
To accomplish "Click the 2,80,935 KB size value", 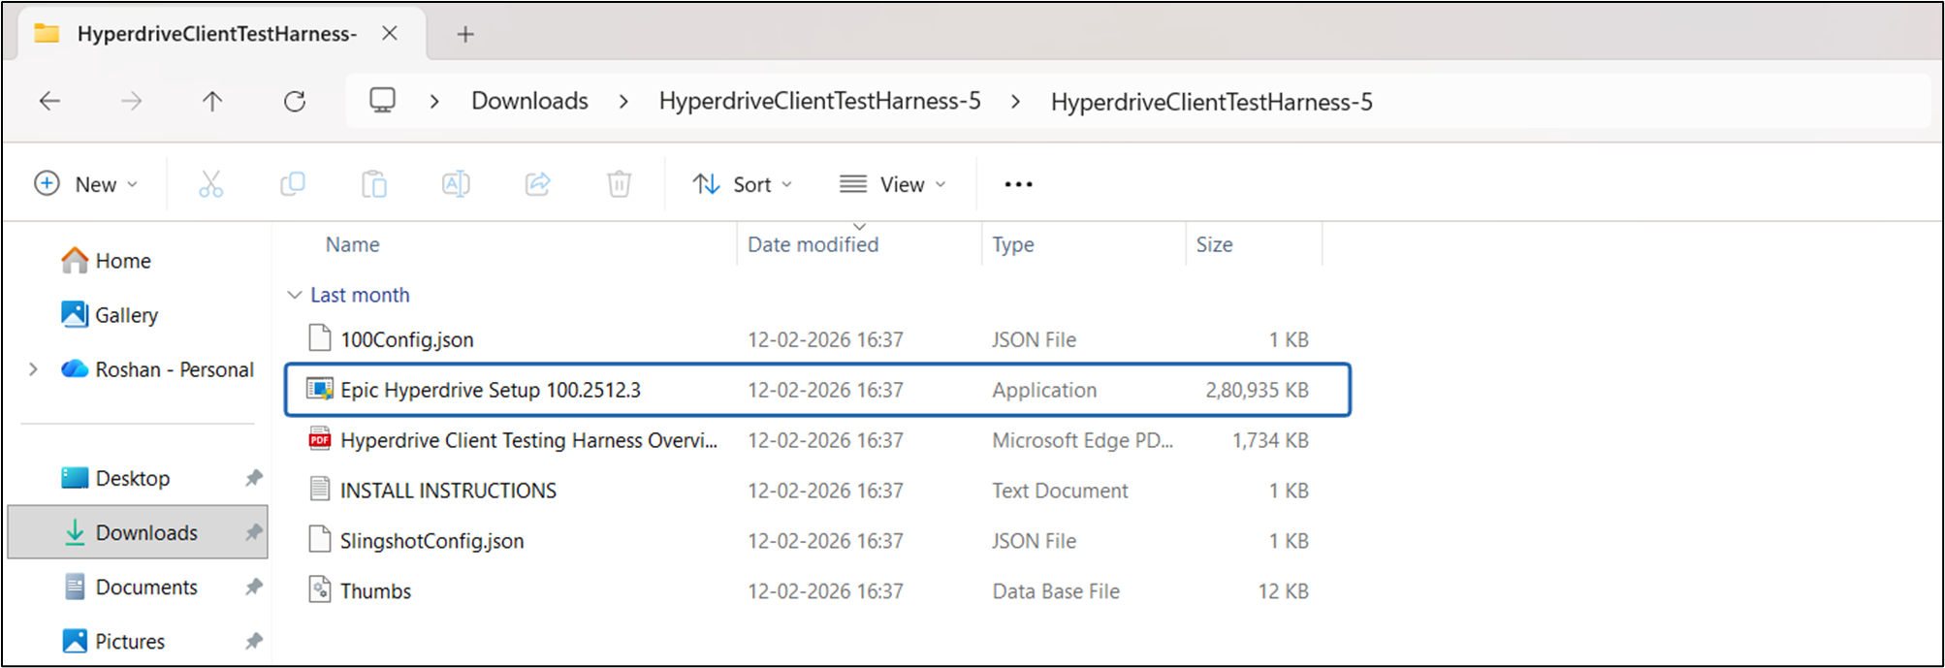I will click(1257, 390).
